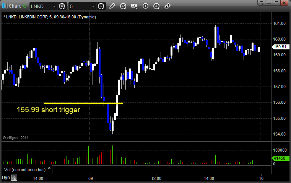Click the 161.00 price axis label
Screen dimensions: 291x183
pos(279,23)
